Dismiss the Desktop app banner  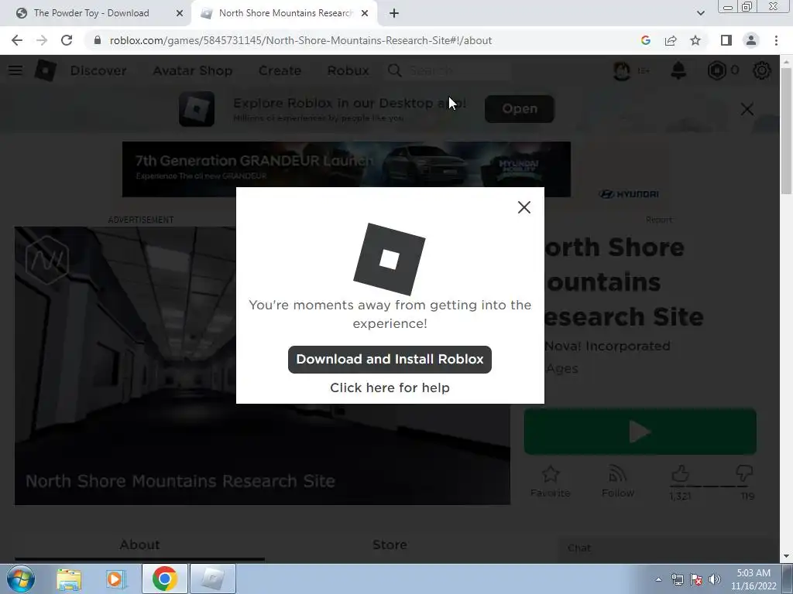click(747, 109)
